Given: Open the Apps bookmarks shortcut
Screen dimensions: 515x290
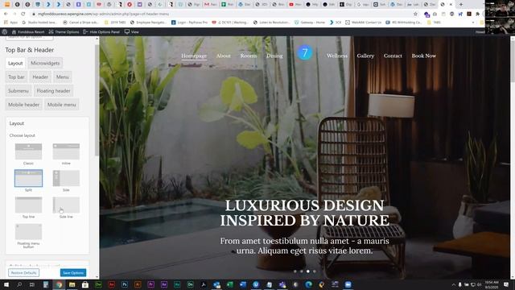Looking at the screenshot, I should click(x=10, y=23).
